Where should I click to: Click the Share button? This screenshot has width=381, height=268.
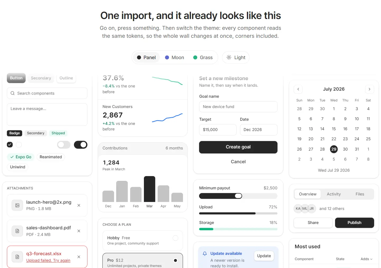[313, 223]
